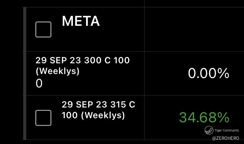Screen dimensions: 244x144
Task: Click the gray bar beside 300 C row
Action: [24, 74]
